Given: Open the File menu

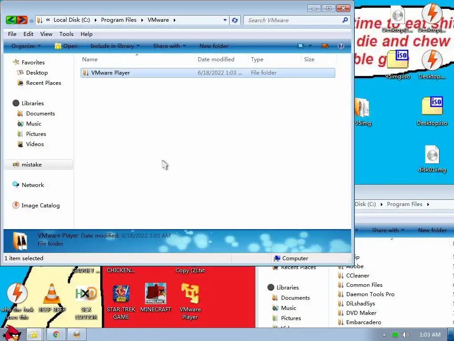Looking at the screenshot, I should click(12, 34).
